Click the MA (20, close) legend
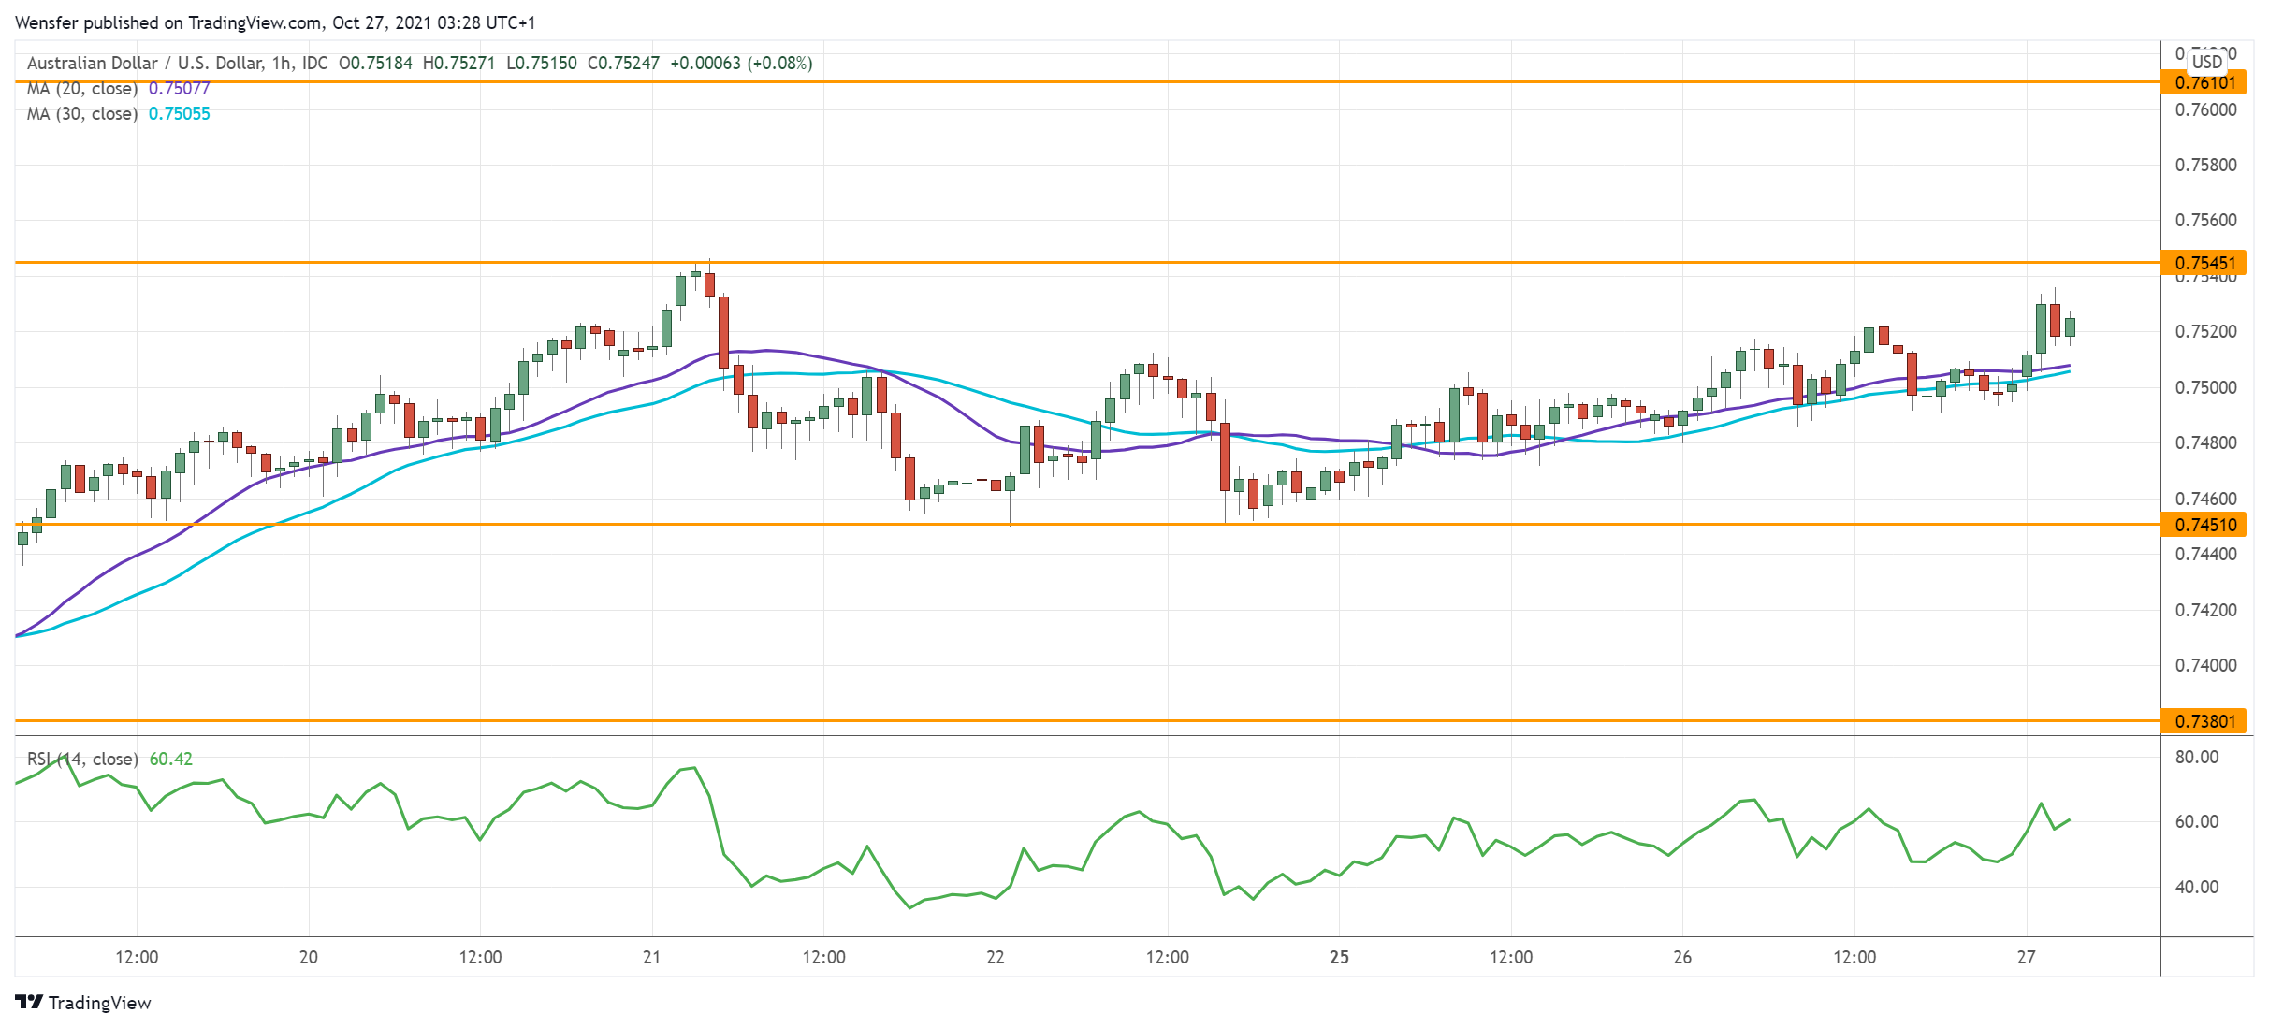Screen dimensions: 2269x1028 tap(82, 89)
